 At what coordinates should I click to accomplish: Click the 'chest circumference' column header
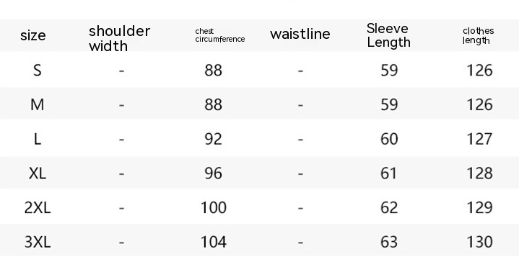click(x=220, y=35)
